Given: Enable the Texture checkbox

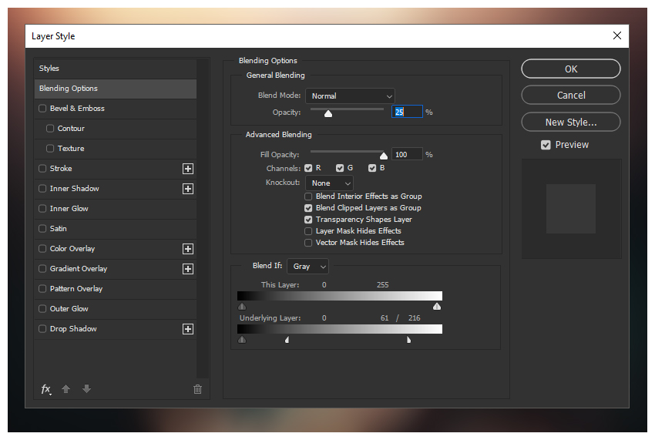Looking at the screenshot, I should tap(50, 149).
